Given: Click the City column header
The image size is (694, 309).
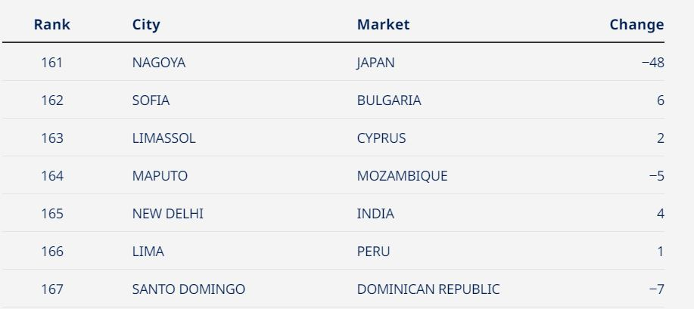Looking at the screenshot, I should pos(146,25).
